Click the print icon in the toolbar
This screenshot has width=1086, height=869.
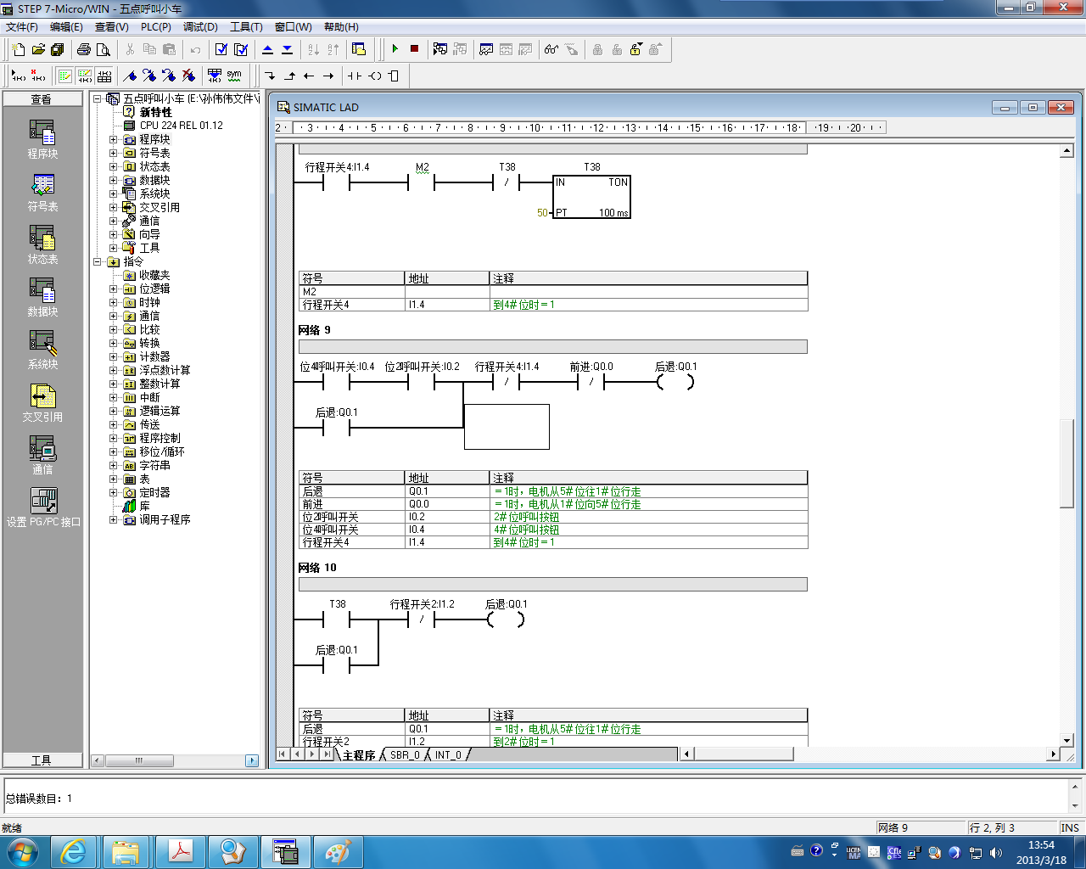click(83, 49)
